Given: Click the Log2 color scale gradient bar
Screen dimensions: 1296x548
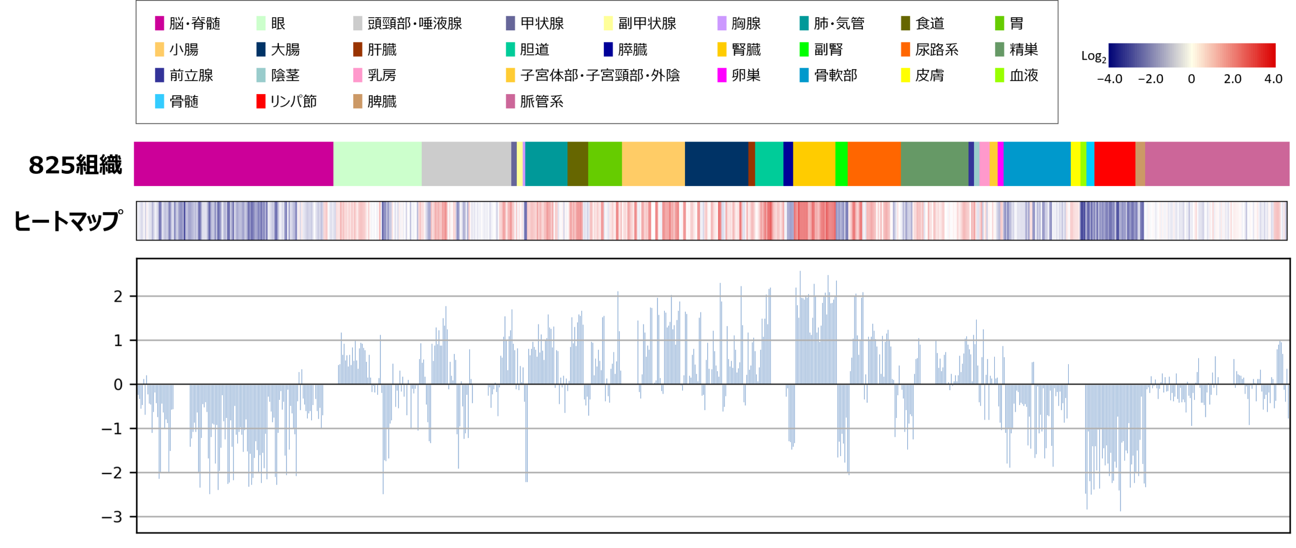Looking at the screenshot, I should tap(1191, 55).
